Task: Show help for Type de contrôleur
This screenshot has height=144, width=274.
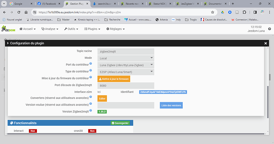Action: click(91, 71)
